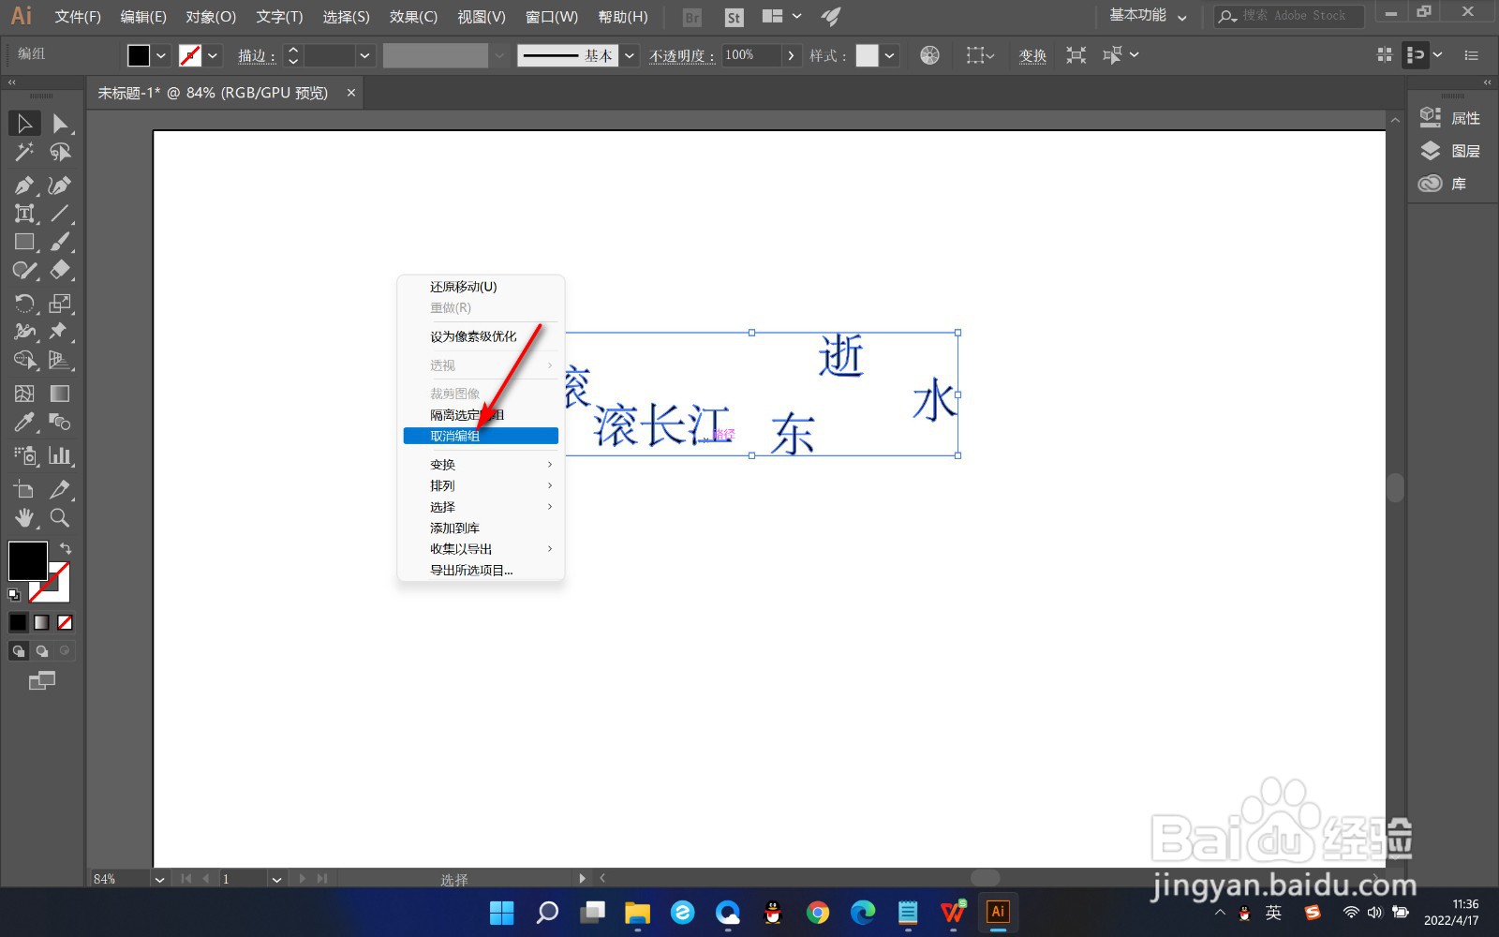Image resolution: width=1499 pixels, height=937 pixels.
Task: Select the Pen tool
Action: pos(24,186)
